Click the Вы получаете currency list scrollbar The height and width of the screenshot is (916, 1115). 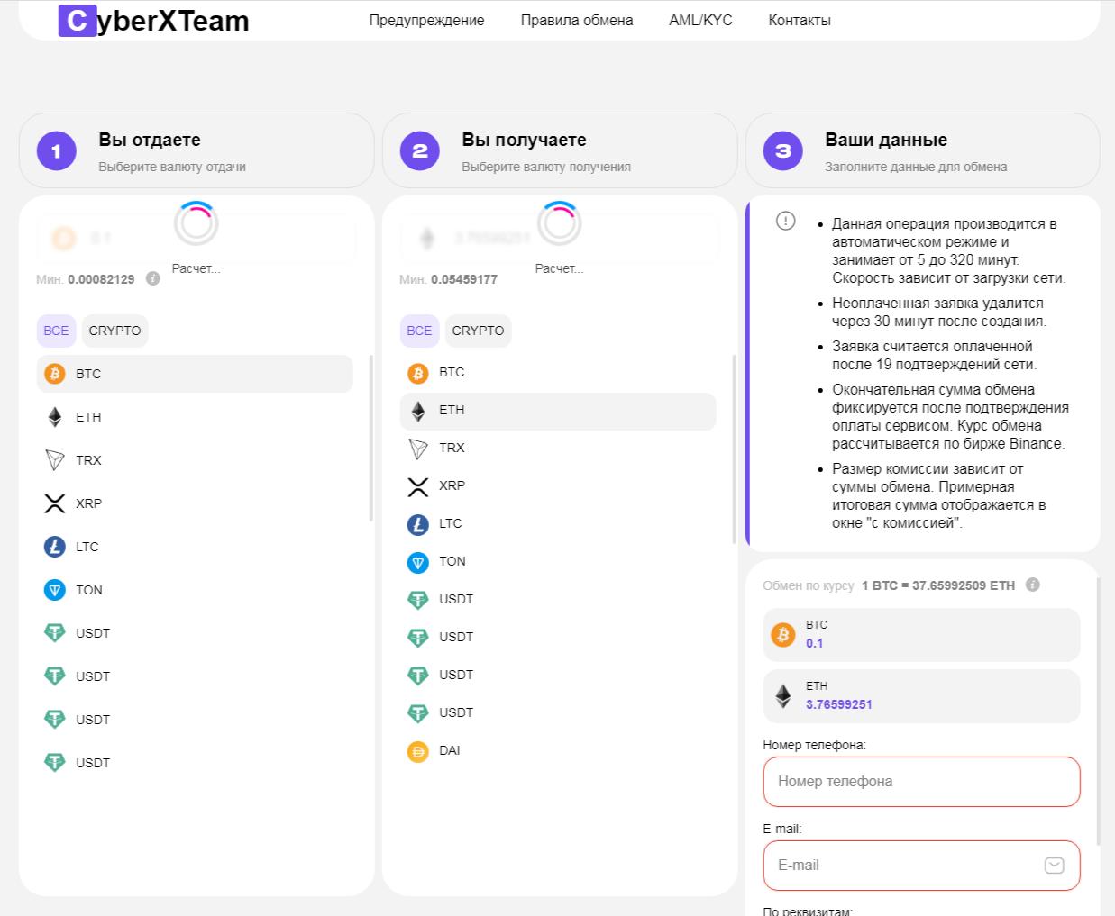click(x=735, y=449)
